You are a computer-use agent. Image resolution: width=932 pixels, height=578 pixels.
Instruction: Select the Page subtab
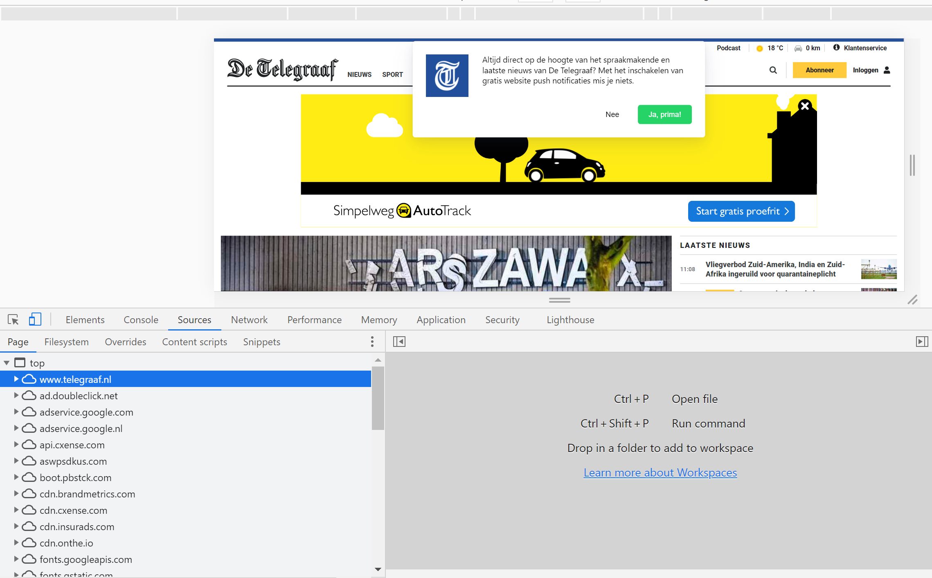tap(18, 342)
